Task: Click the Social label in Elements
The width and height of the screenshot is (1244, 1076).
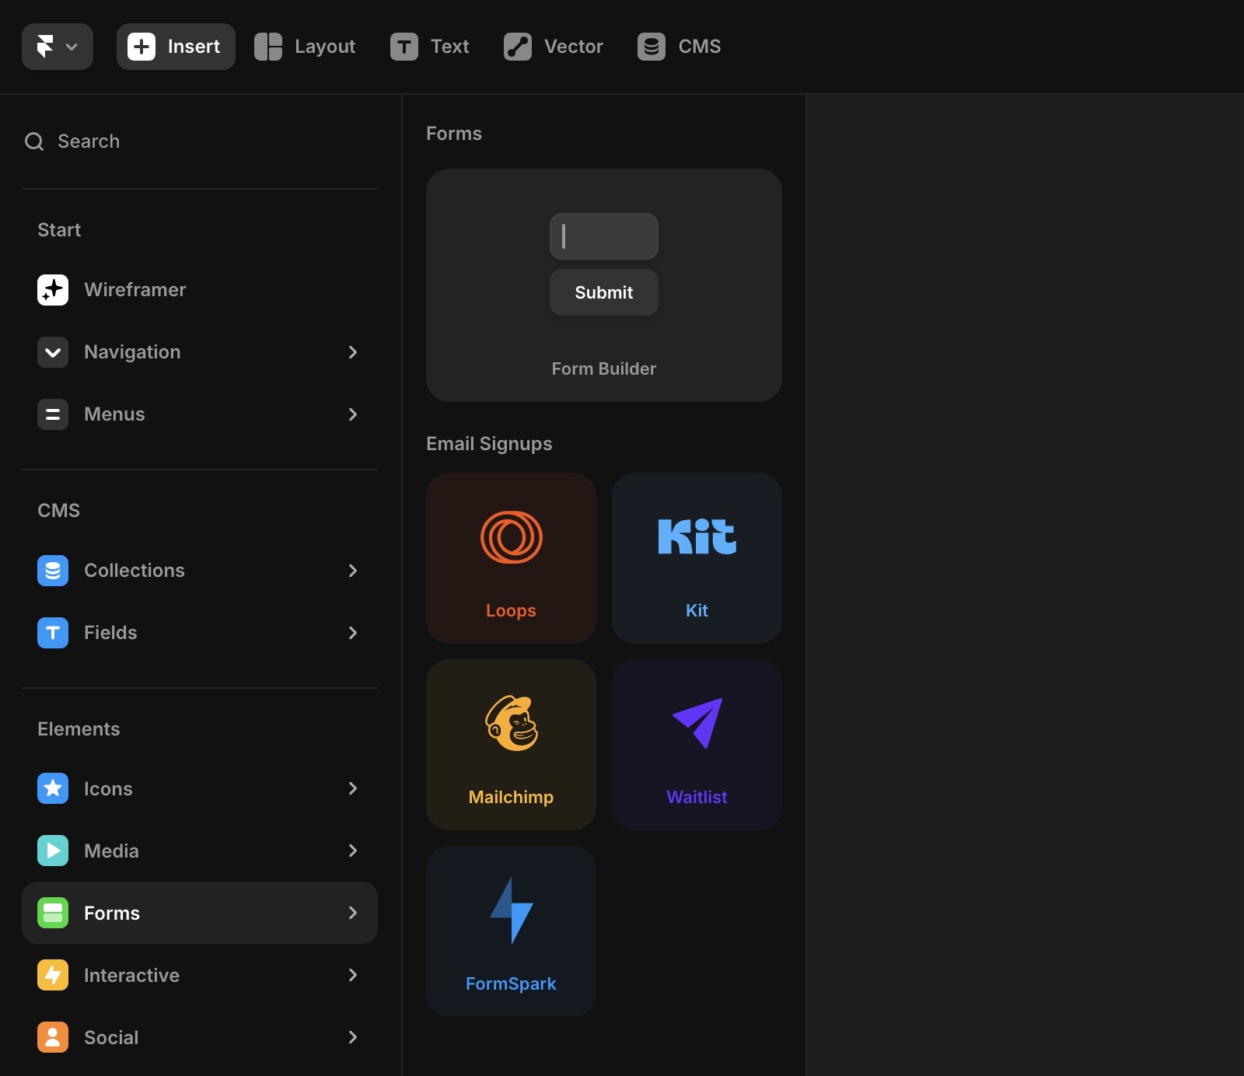Action: tap(111, 1037)
